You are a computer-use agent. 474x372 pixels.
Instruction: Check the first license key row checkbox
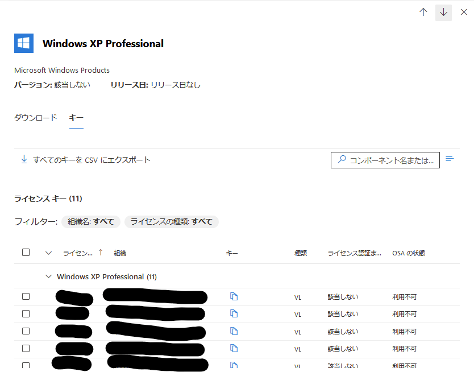click(x=26, y=296)
